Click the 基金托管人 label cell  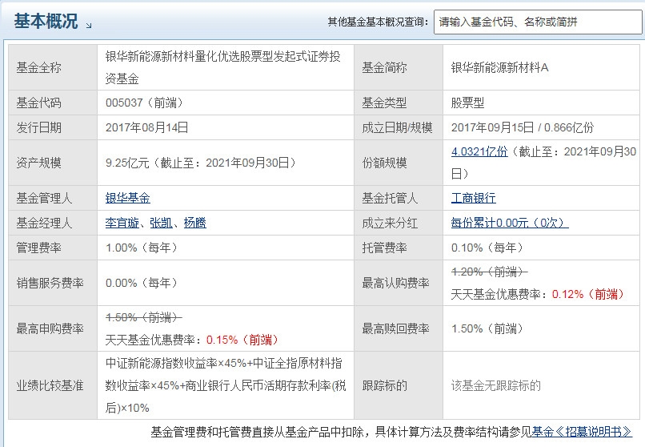399,198
